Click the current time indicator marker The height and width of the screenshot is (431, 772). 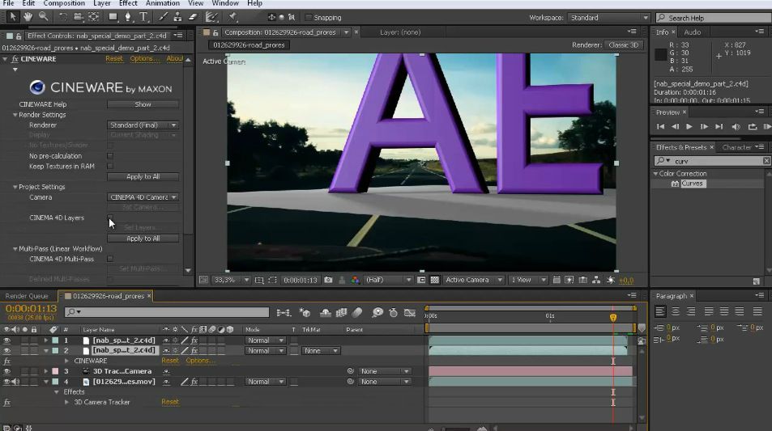click(613, 318)
